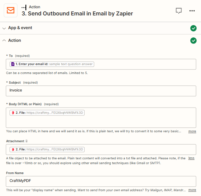Show more of the From Name help text
The image size is (201, 196).
pos(192,190)
